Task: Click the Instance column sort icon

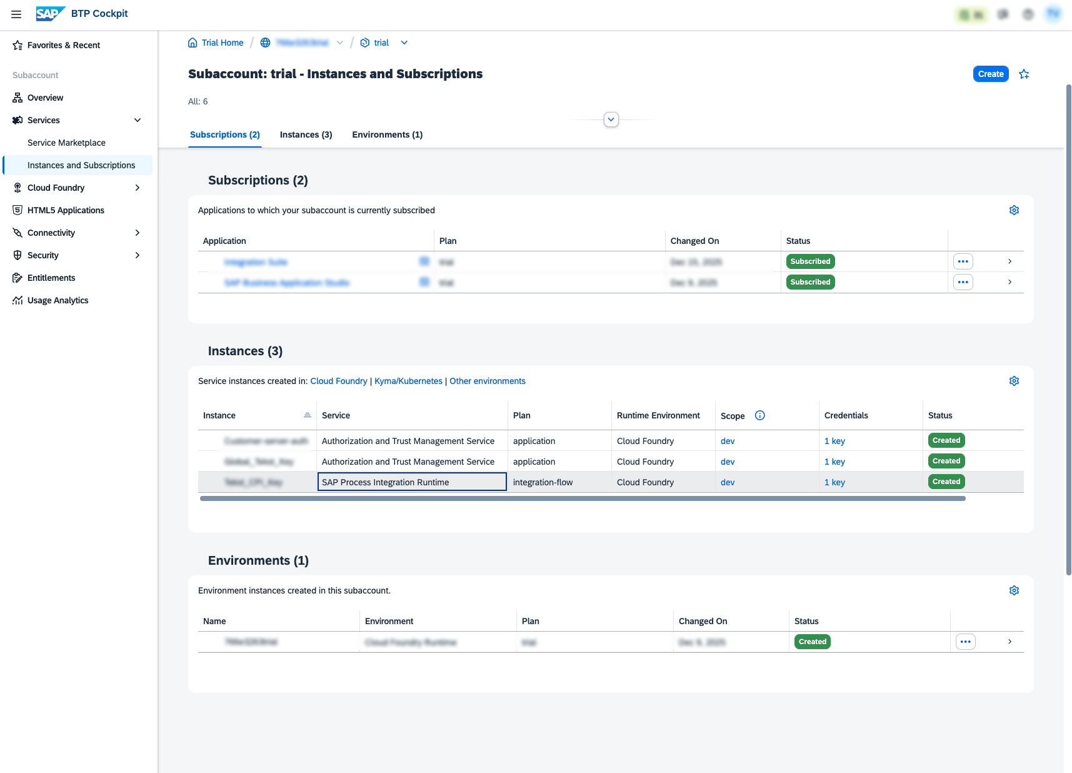Action: click(x=308, y=415)
